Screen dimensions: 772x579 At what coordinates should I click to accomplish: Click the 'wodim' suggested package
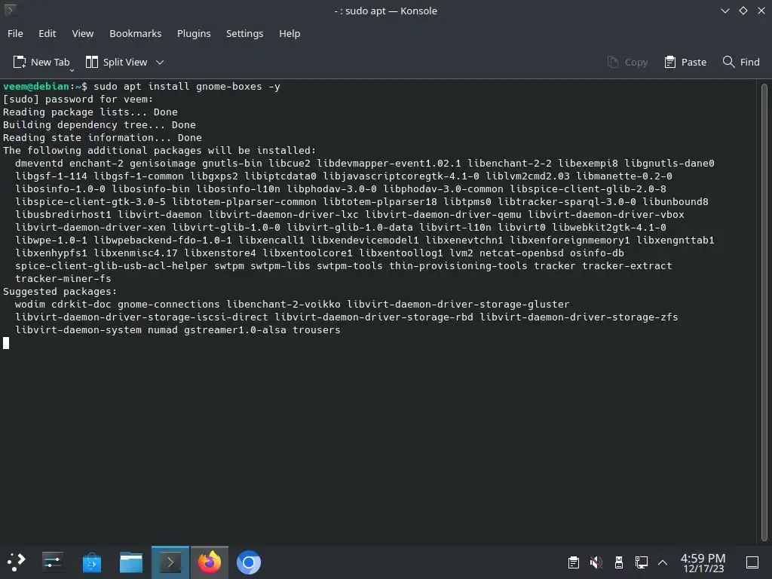(x=29, y=305)
